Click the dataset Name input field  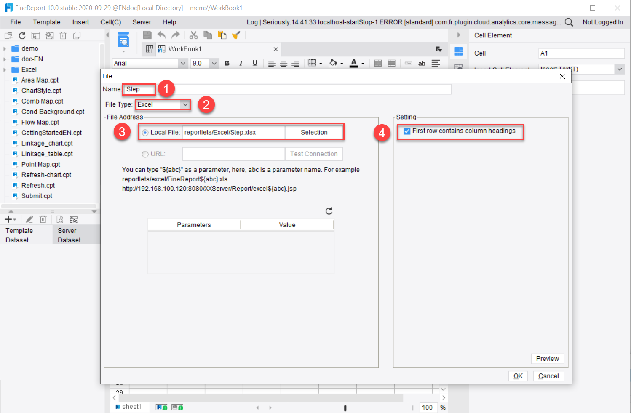coord(287,89)
